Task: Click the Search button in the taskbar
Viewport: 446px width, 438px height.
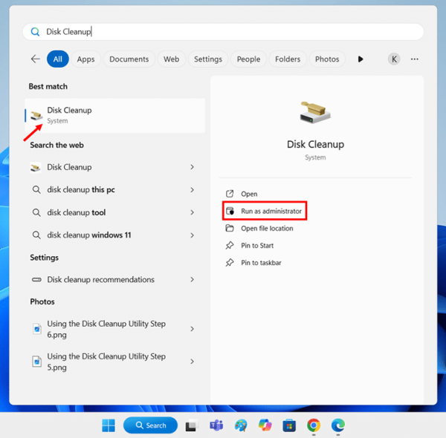Action: pos(150,425)
